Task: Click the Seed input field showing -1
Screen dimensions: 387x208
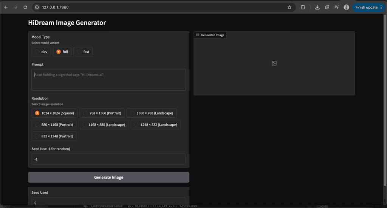Action: [x=108, y=159]
